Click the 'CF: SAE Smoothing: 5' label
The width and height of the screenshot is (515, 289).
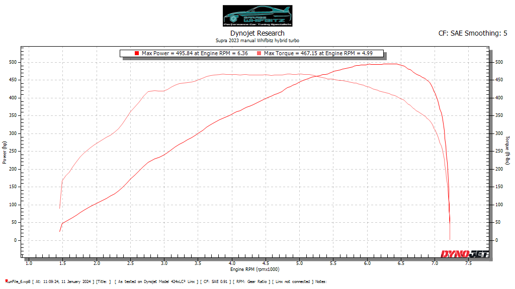pos(473,33)
